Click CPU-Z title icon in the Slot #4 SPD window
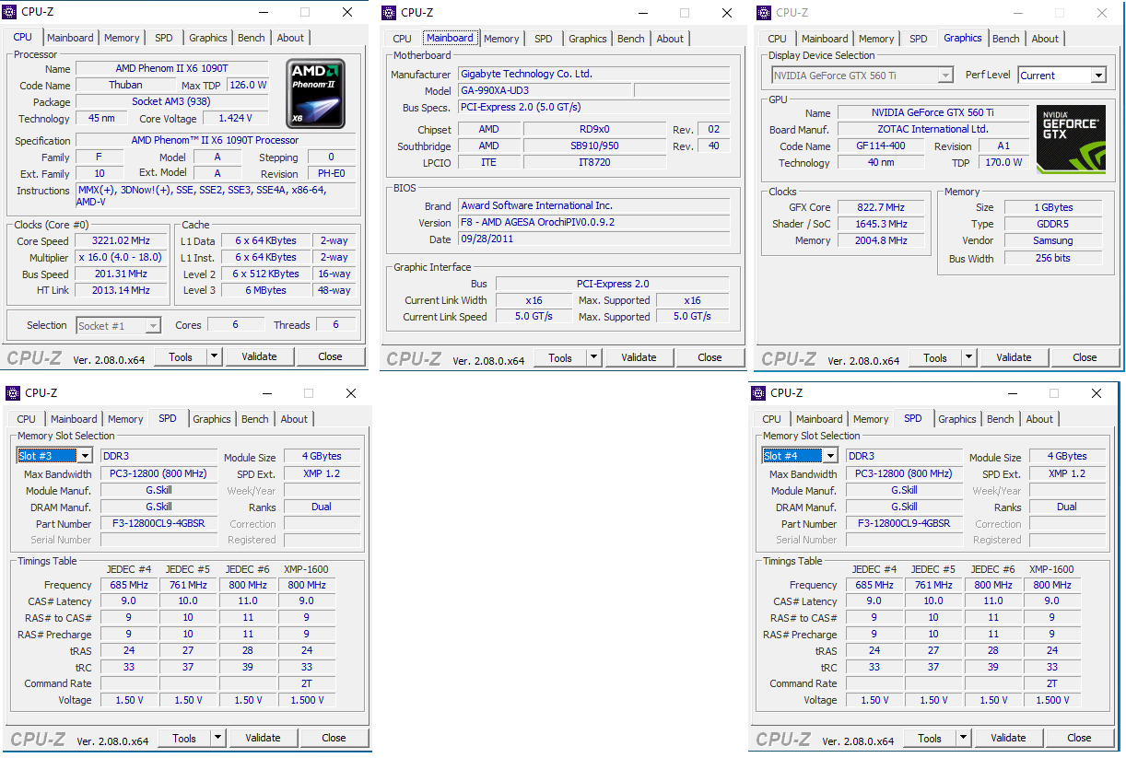Image resolution: width=1126 pixels, height=758 pixels. pyautogui.click(x=759, y=393)
